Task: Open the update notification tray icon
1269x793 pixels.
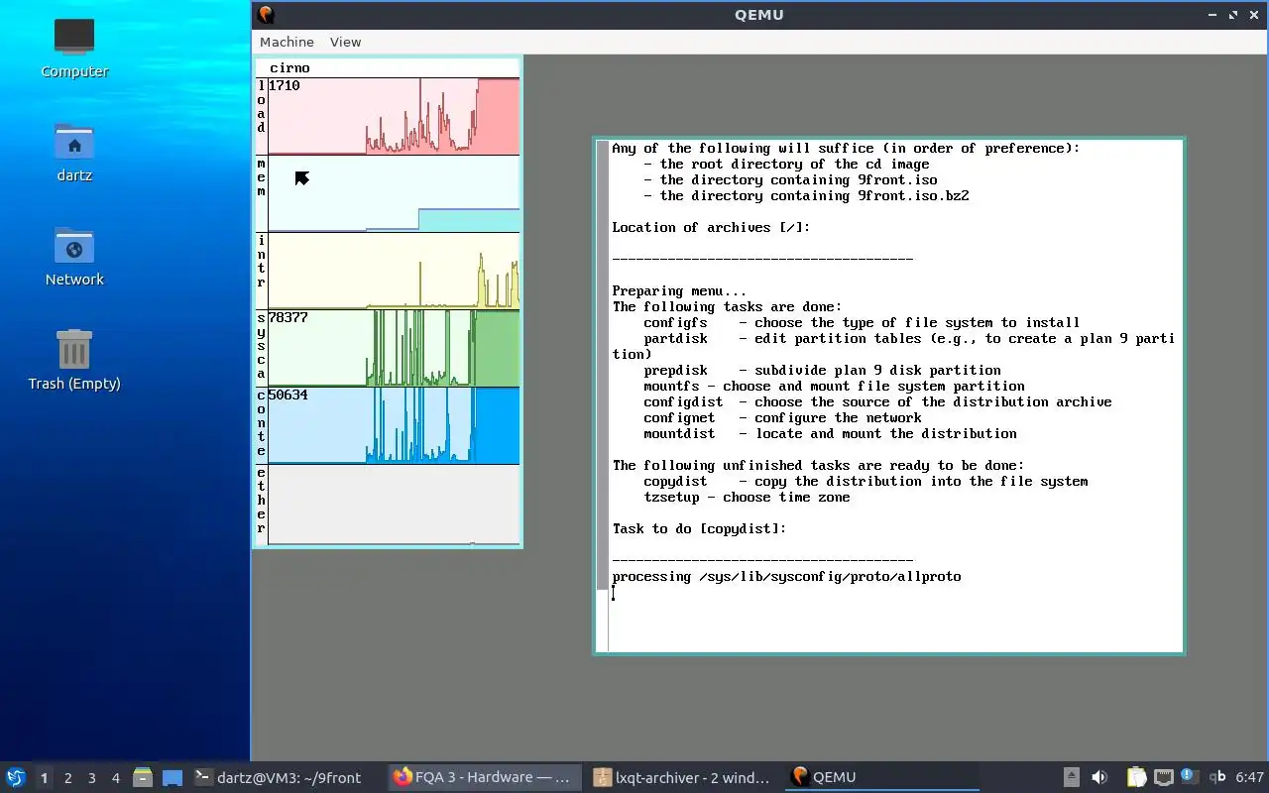Action: point(1189,777)
